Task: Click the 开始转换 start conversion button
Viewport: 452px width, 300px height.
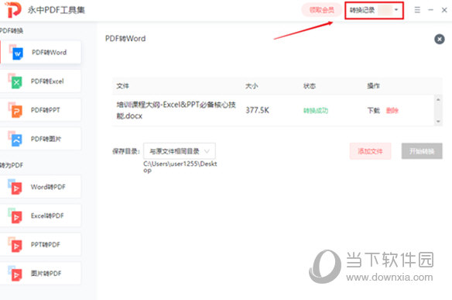Action: [x=422, y=151]
